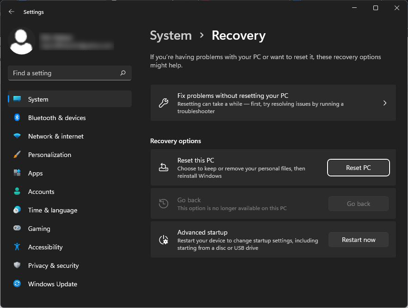Click the Personalization paintbrush icon
The height and width of the screenshot is (308, 408).
pos(17,155)
